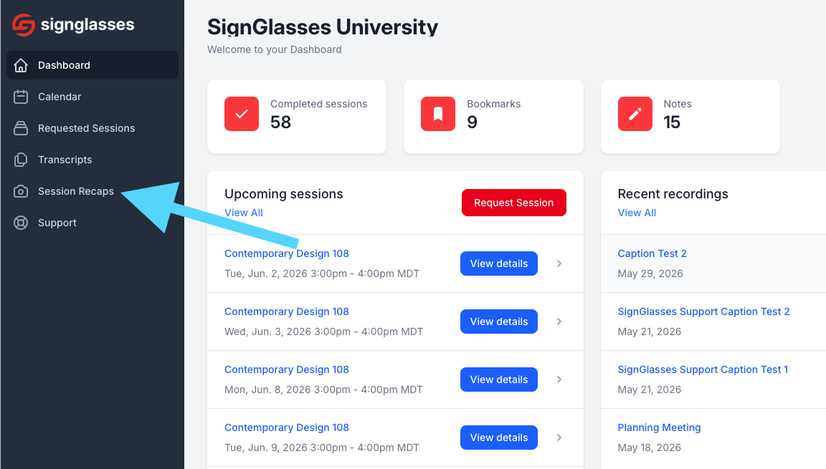Select the Calendar icon in sidebar
Screen dimensions: 826x469
(21, 97)
